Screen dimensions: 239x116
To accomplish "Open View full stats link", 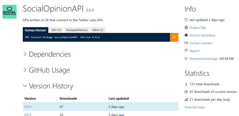I will (194, 107).
